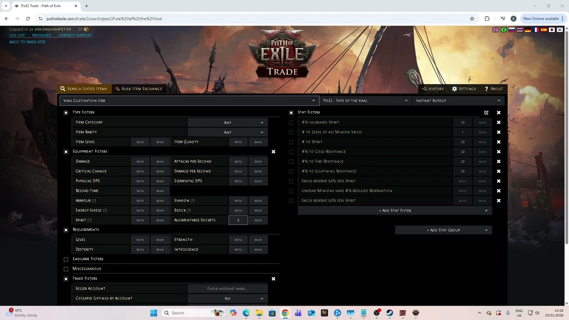
Task: Click the Seller Account name field
Action: [x=228, y=288]
